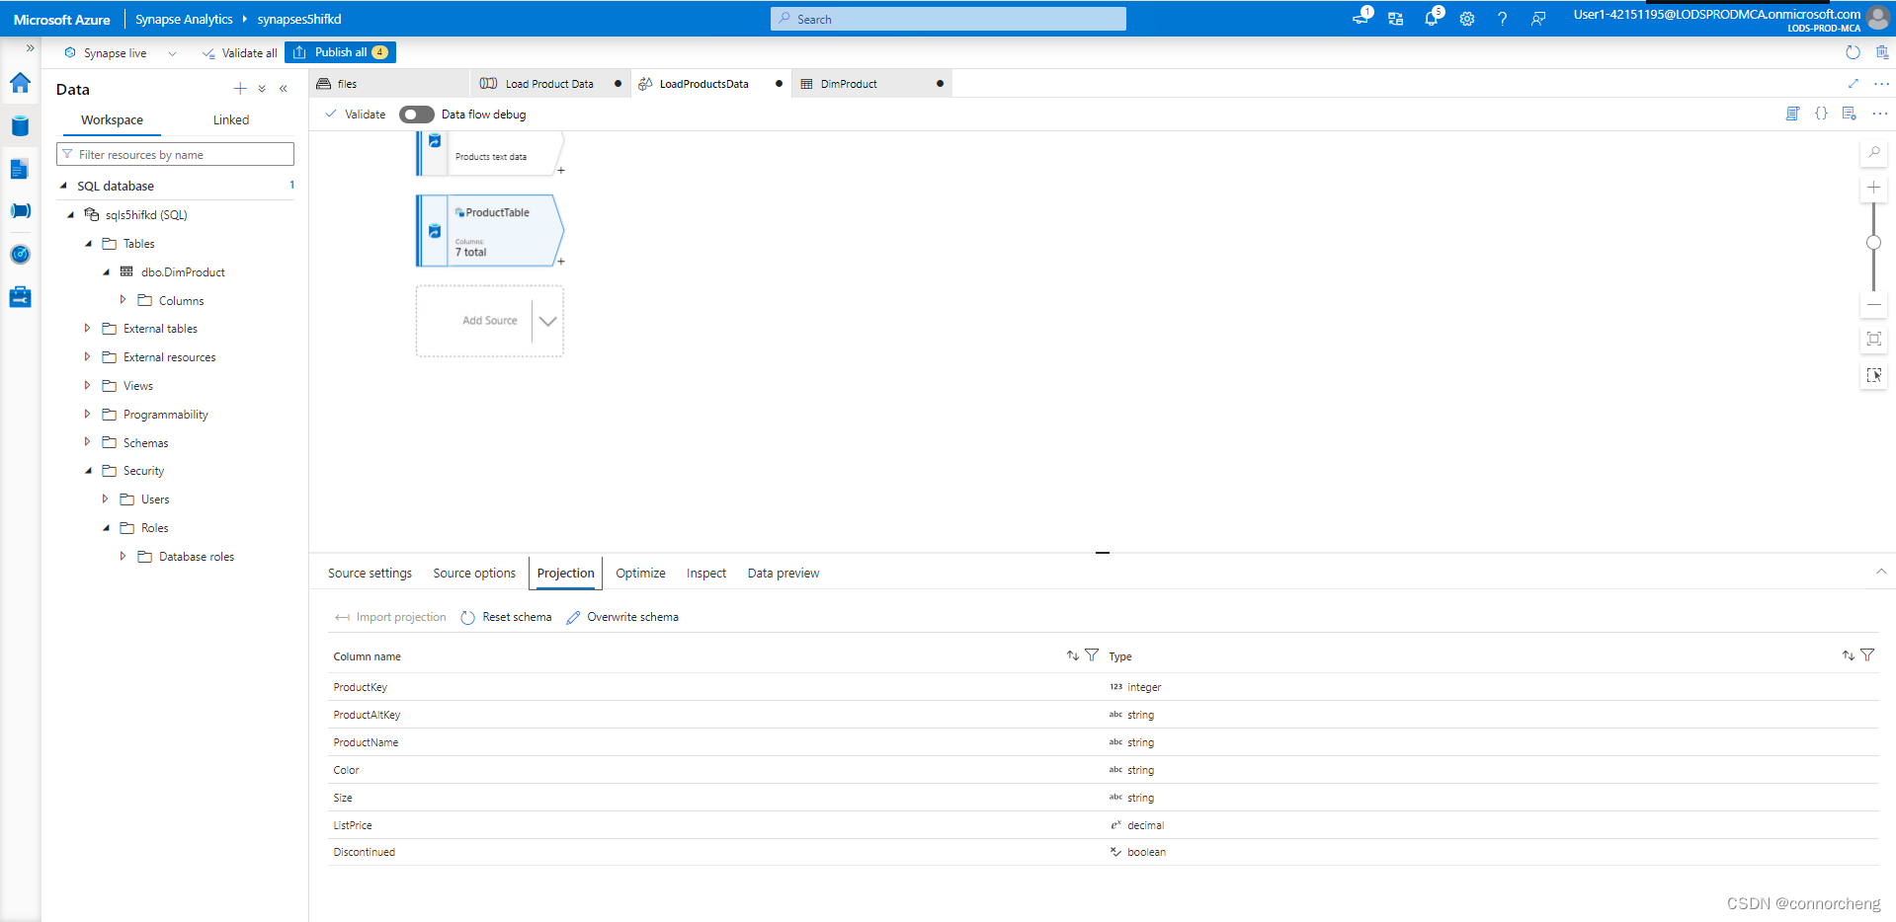The width and height of the screenshot is (1896, 922).
Task: Click Import projection
Action: point(390,617)
